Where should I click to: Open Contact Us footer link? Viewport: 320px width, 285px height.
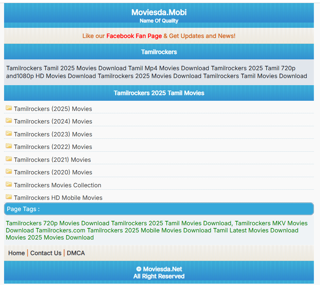point(46,253)
